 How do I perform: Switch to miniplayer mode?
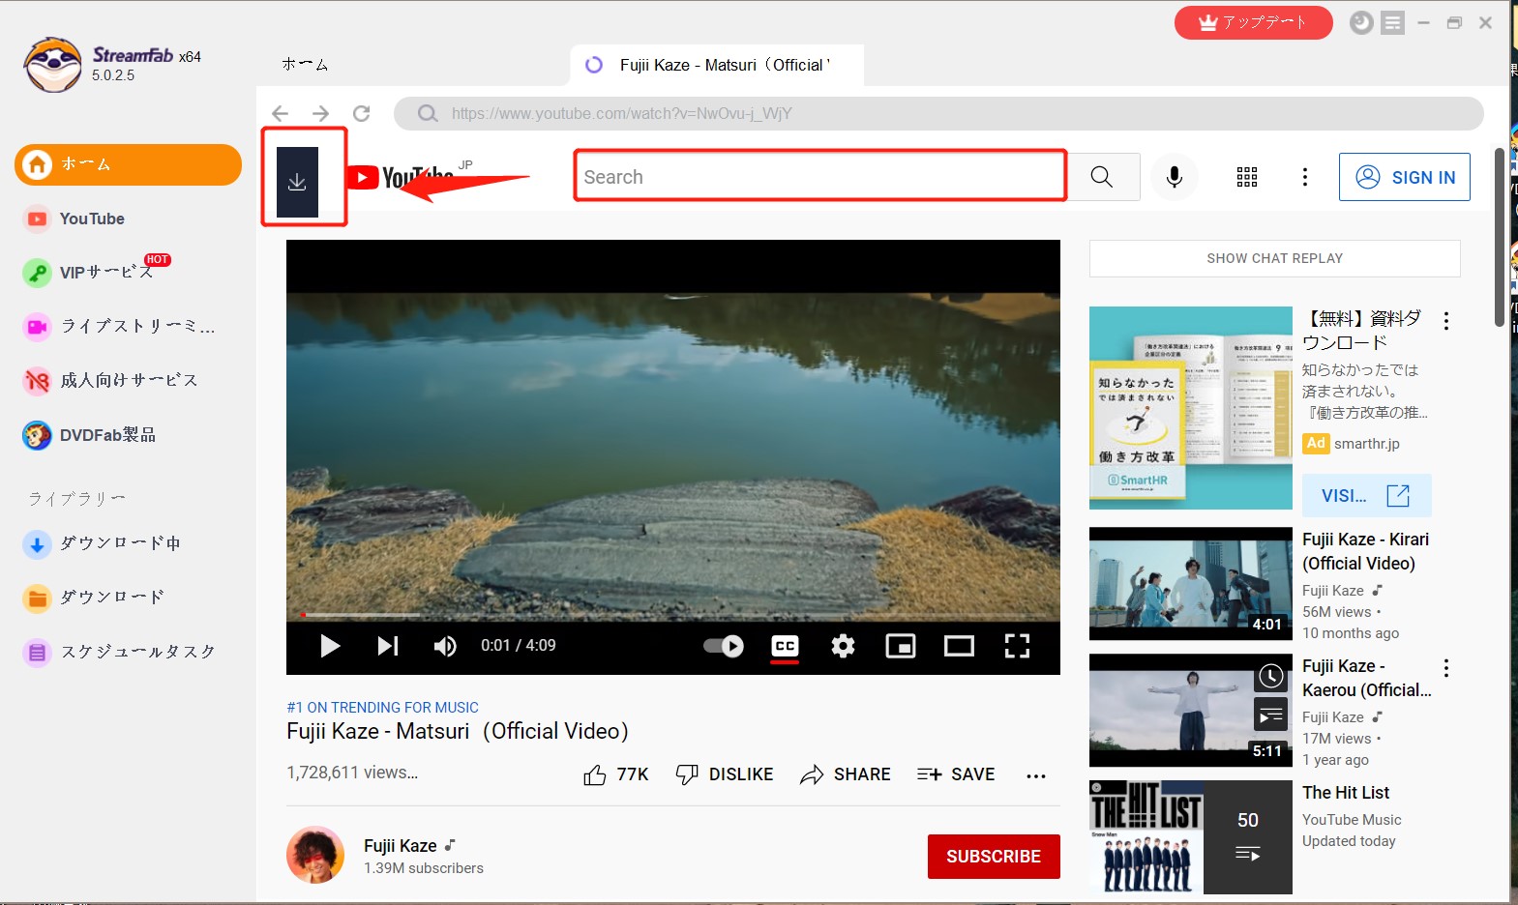click(901, 646)
